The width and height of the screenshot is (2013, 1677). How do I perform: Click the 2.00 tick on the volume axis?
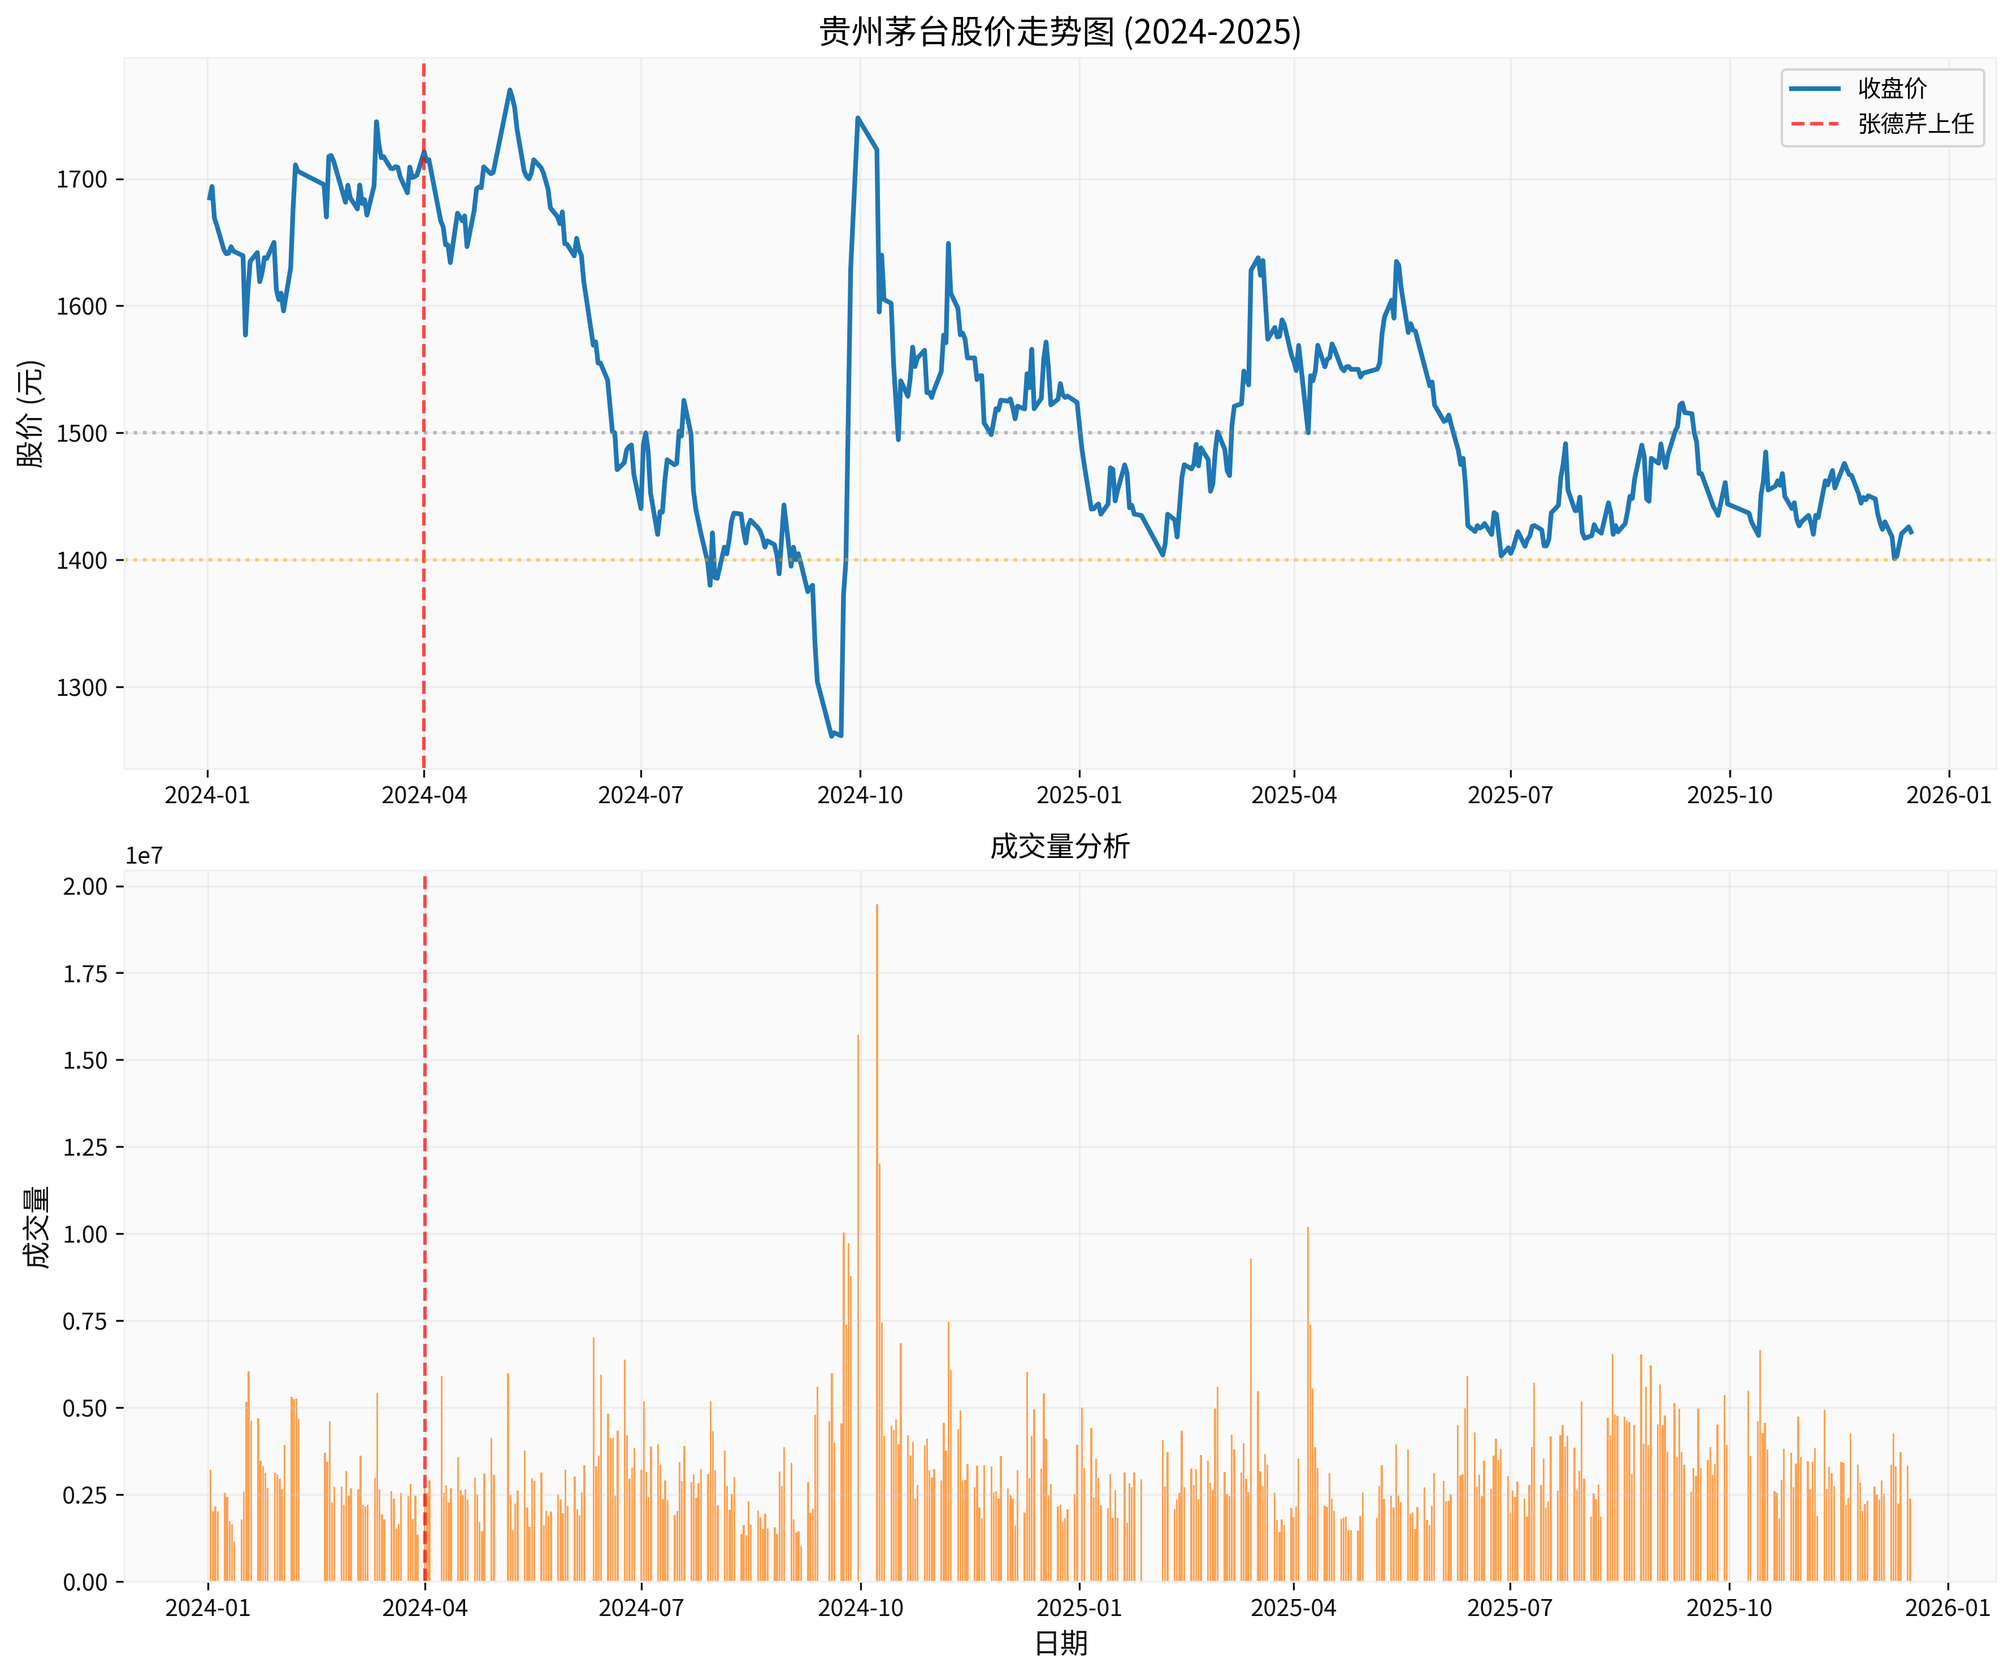[x=85, y=886]
